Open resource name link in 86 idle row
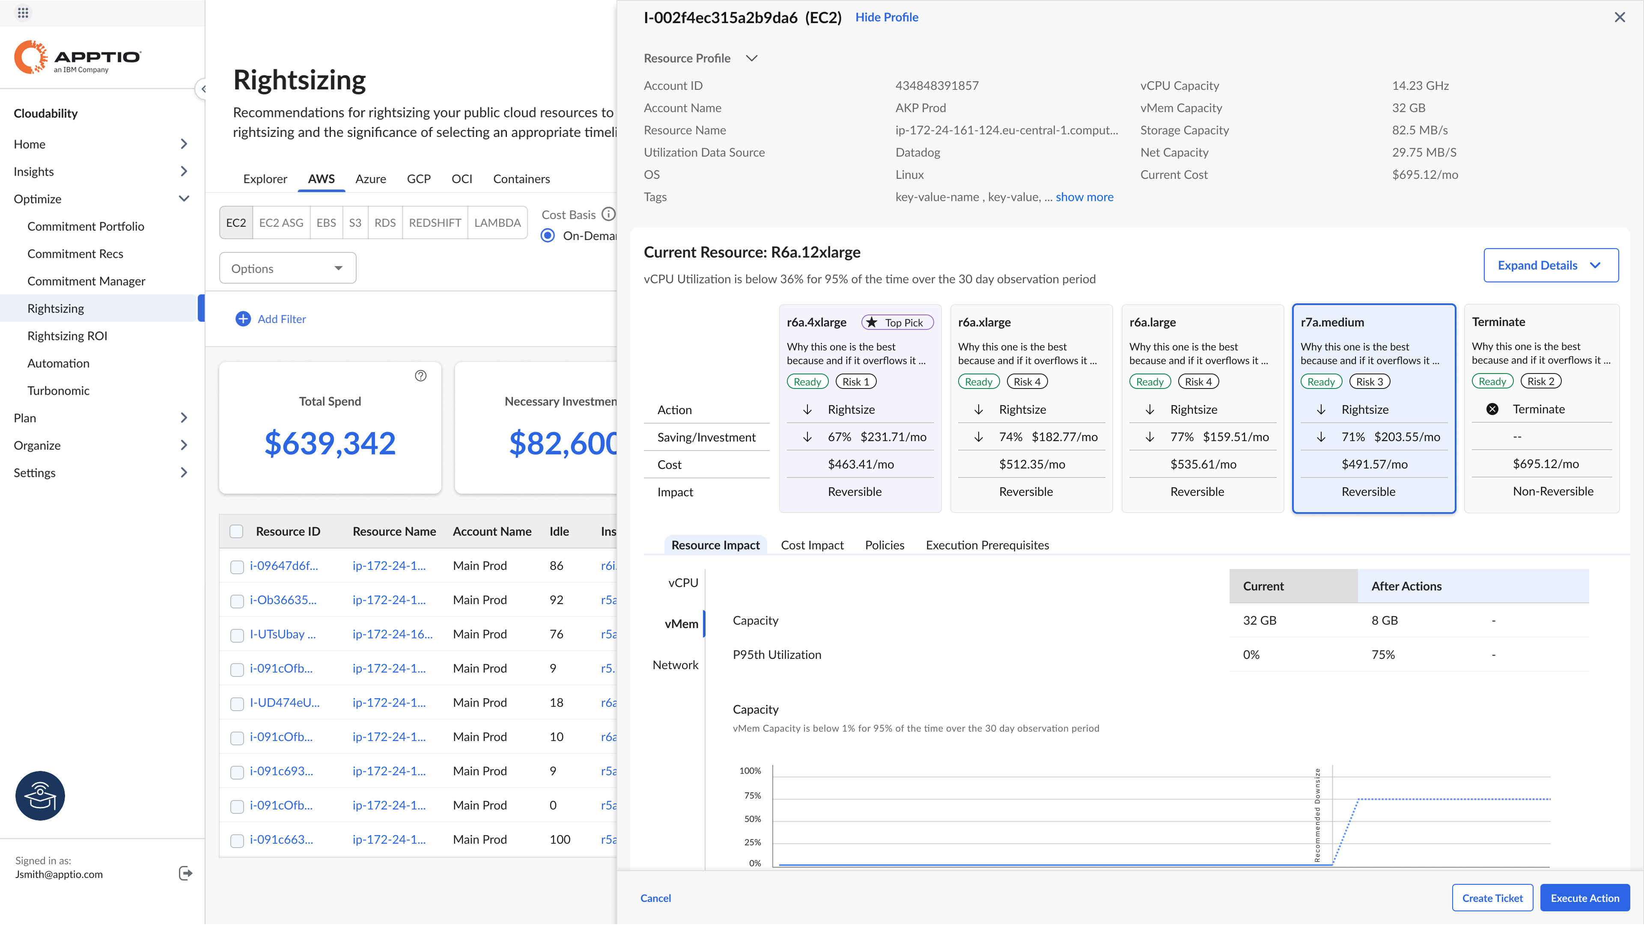The image size is (1644, 925). (389, 566)
